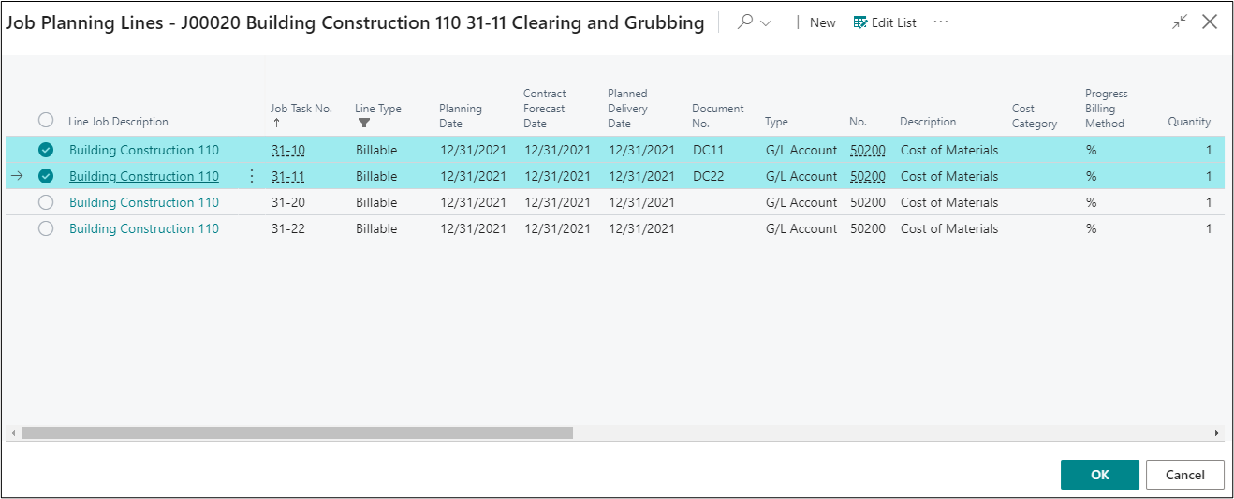1234x499 pixels.
Task: Click New to add a line
Action: 813,22
